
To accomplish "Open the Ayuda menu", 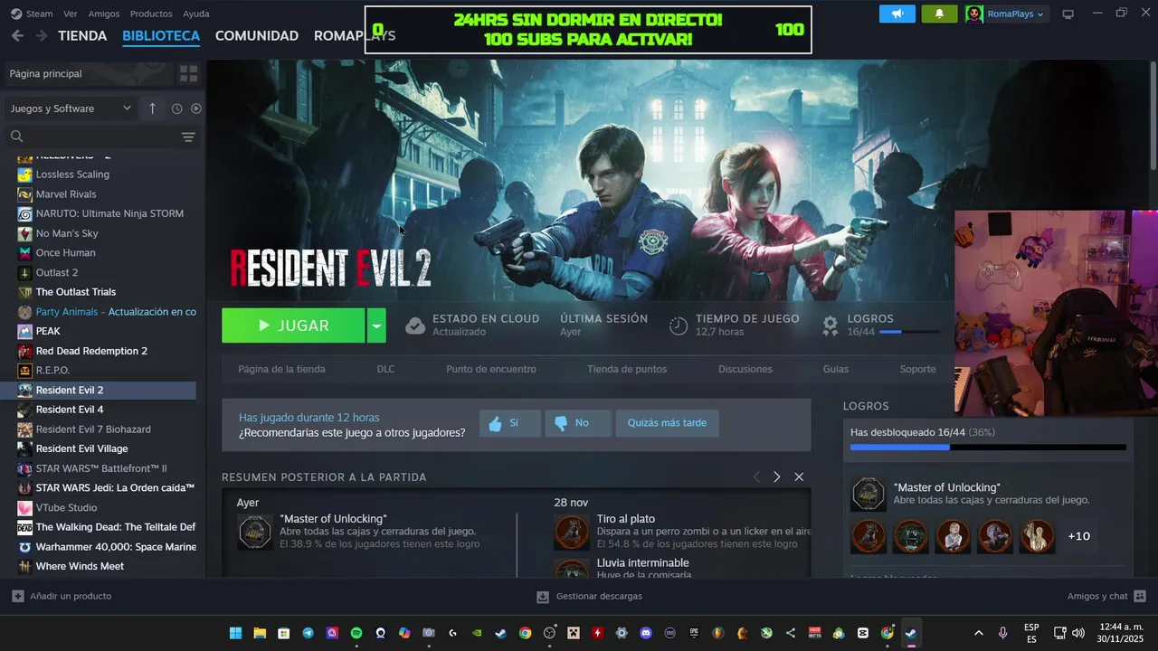I will coord(196,14).
